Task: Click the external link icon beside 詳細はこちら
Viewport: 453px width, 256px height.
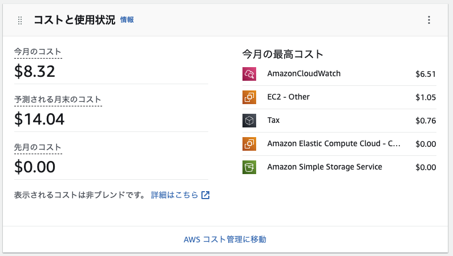Action: click(x=205, y=195)
